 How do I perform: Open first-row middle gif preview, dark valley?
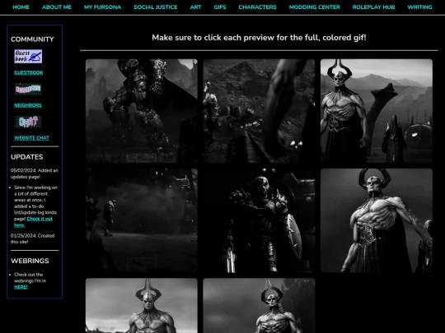pyautogui.click(x=259, y=111)
